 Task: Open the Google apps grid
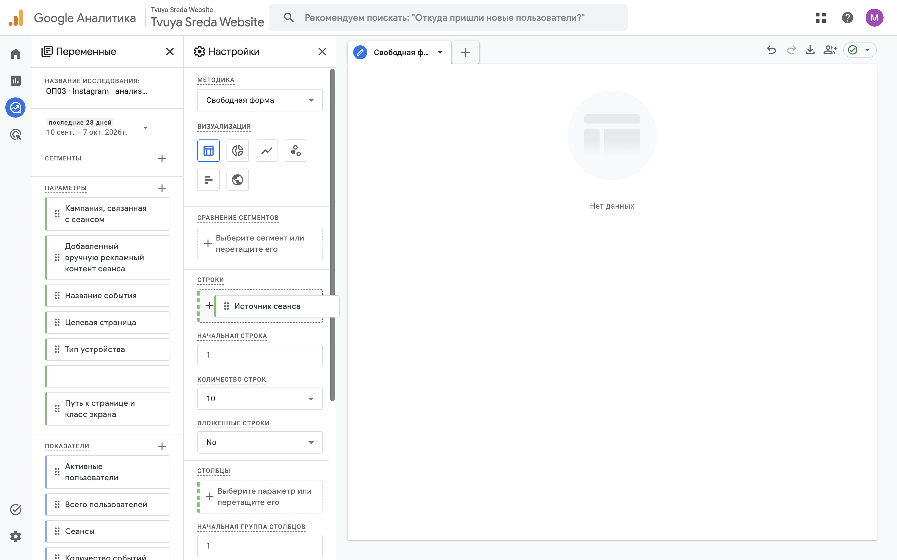[x=821, y=18]
